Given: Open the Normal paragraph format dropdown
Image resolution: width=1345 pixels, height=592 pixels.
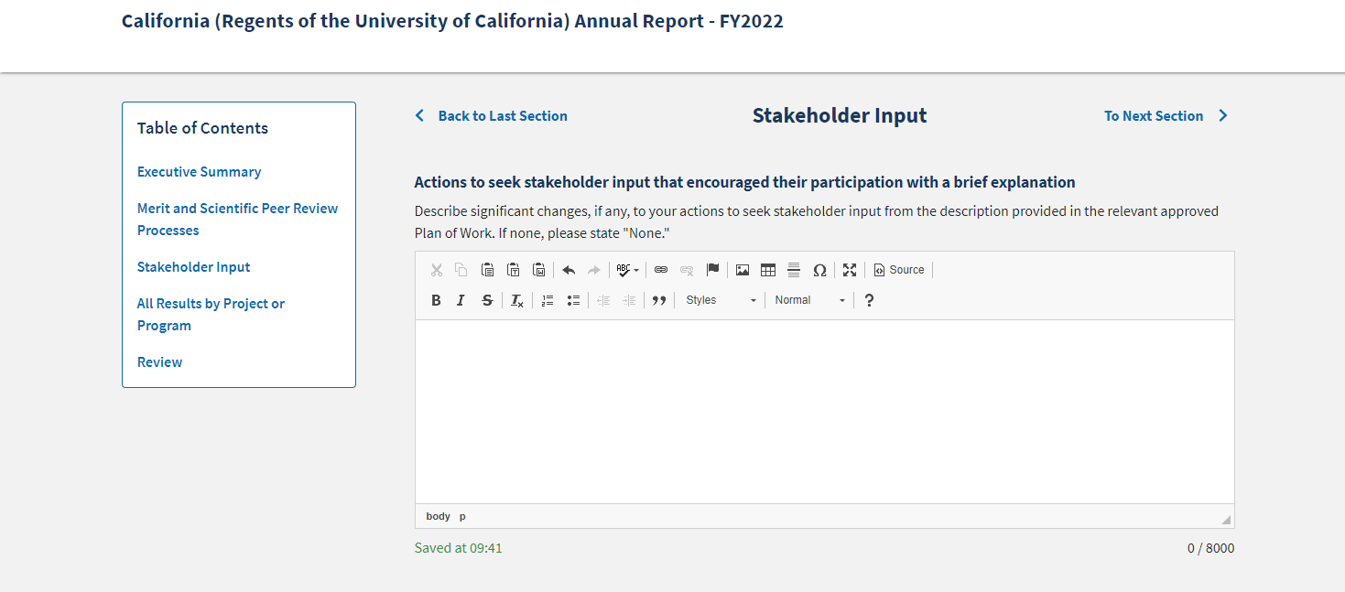Looking at the screenshot, I should (809, 300).
